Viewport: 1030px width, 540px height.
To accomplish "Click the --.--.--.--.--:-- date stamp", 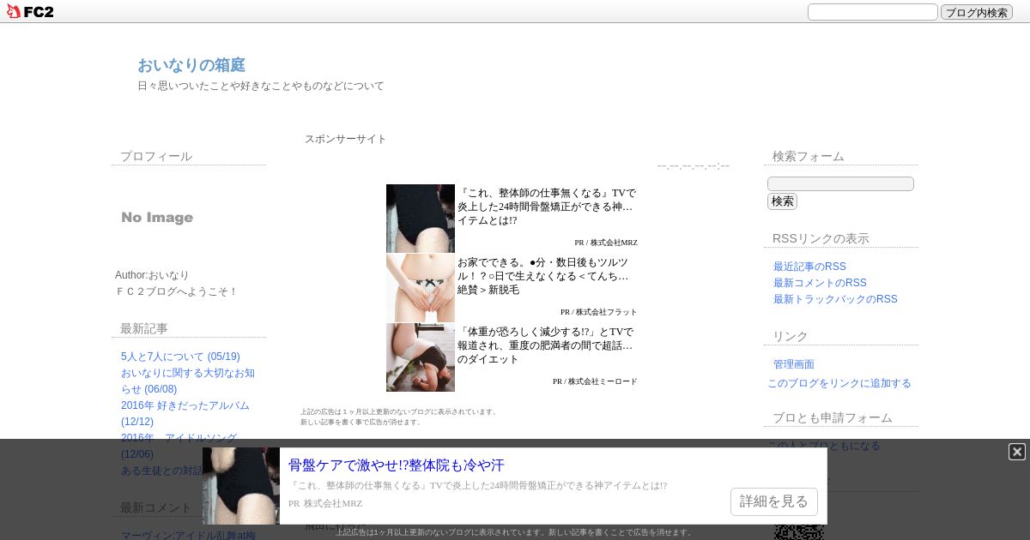I will coord(694,165).
